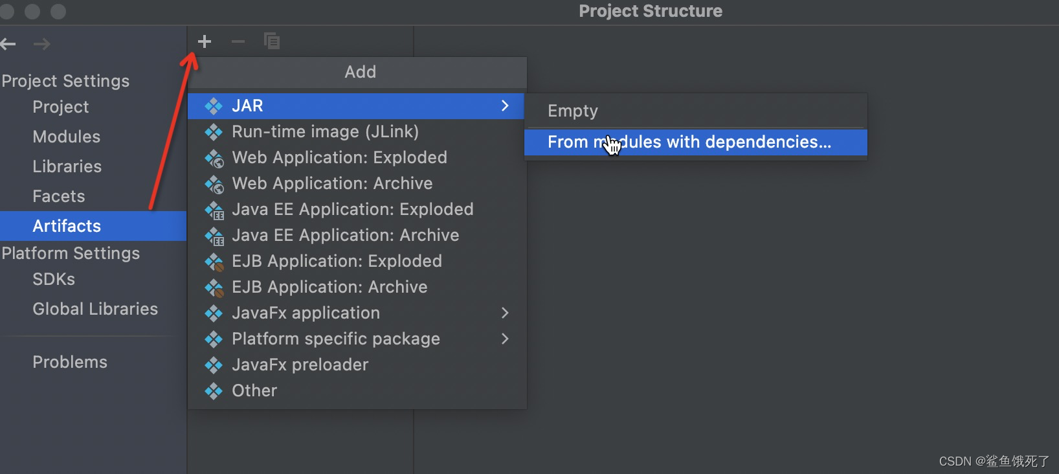Click the icon beside EJB Application: Exploded
1059x474 pixels.
click(x=214, y=262)
